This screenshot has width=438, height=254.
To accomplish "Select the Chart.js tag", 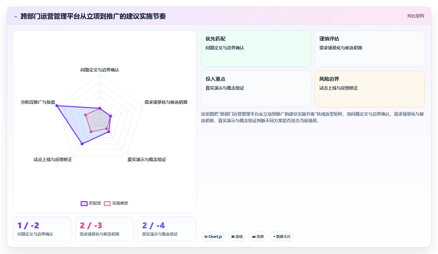I will (213, 237).
